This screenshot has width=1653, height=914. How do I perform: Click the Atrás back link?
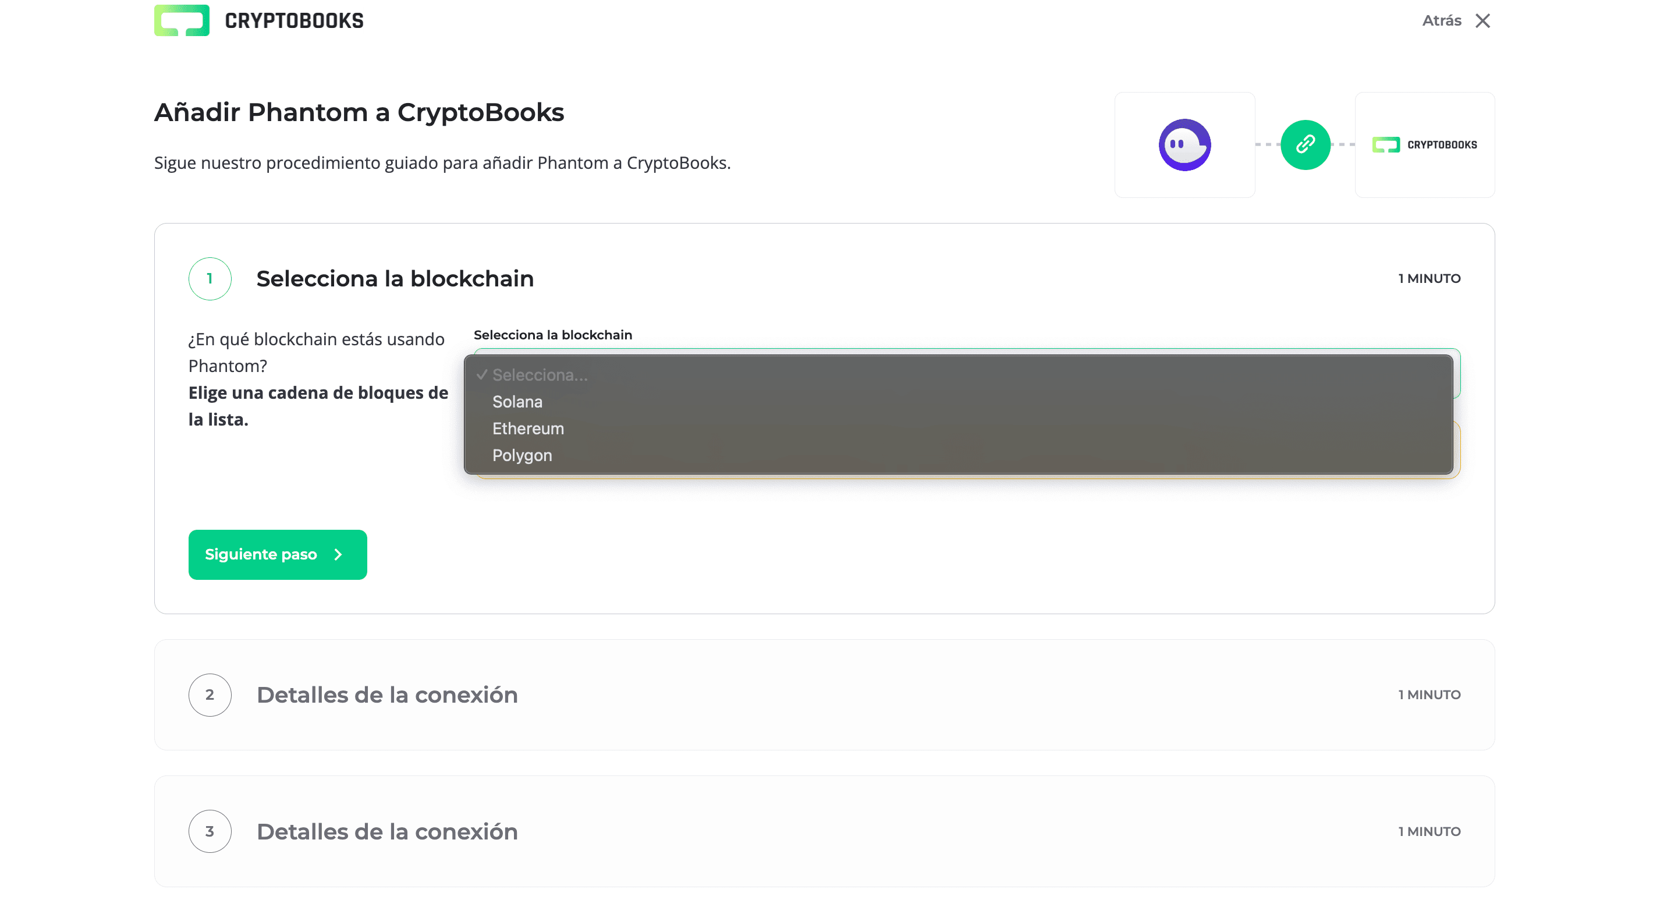click(x=1441, y=20)
